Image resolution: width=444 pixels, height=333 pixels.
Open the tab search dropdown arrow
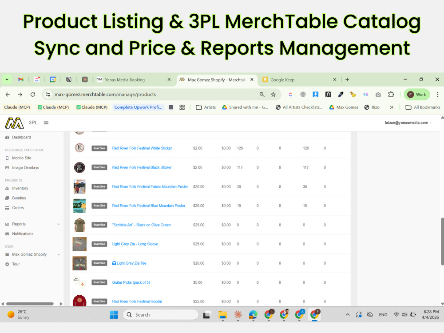click(7, 79)
